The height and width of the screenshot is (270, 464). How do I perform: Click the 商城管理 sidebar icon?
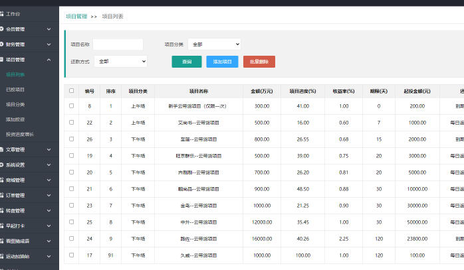(x=3, y=180)
